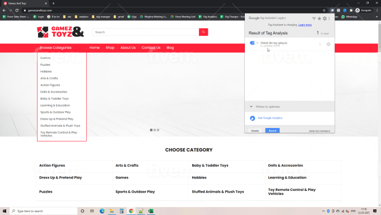Open the Tag Assistant filter icon
Screen dimensions: 381x215
pyautogui.click(x=314, y=19)
